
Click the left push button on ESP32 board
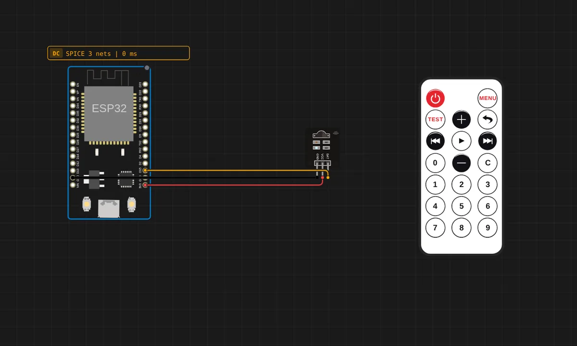(87, 204)
